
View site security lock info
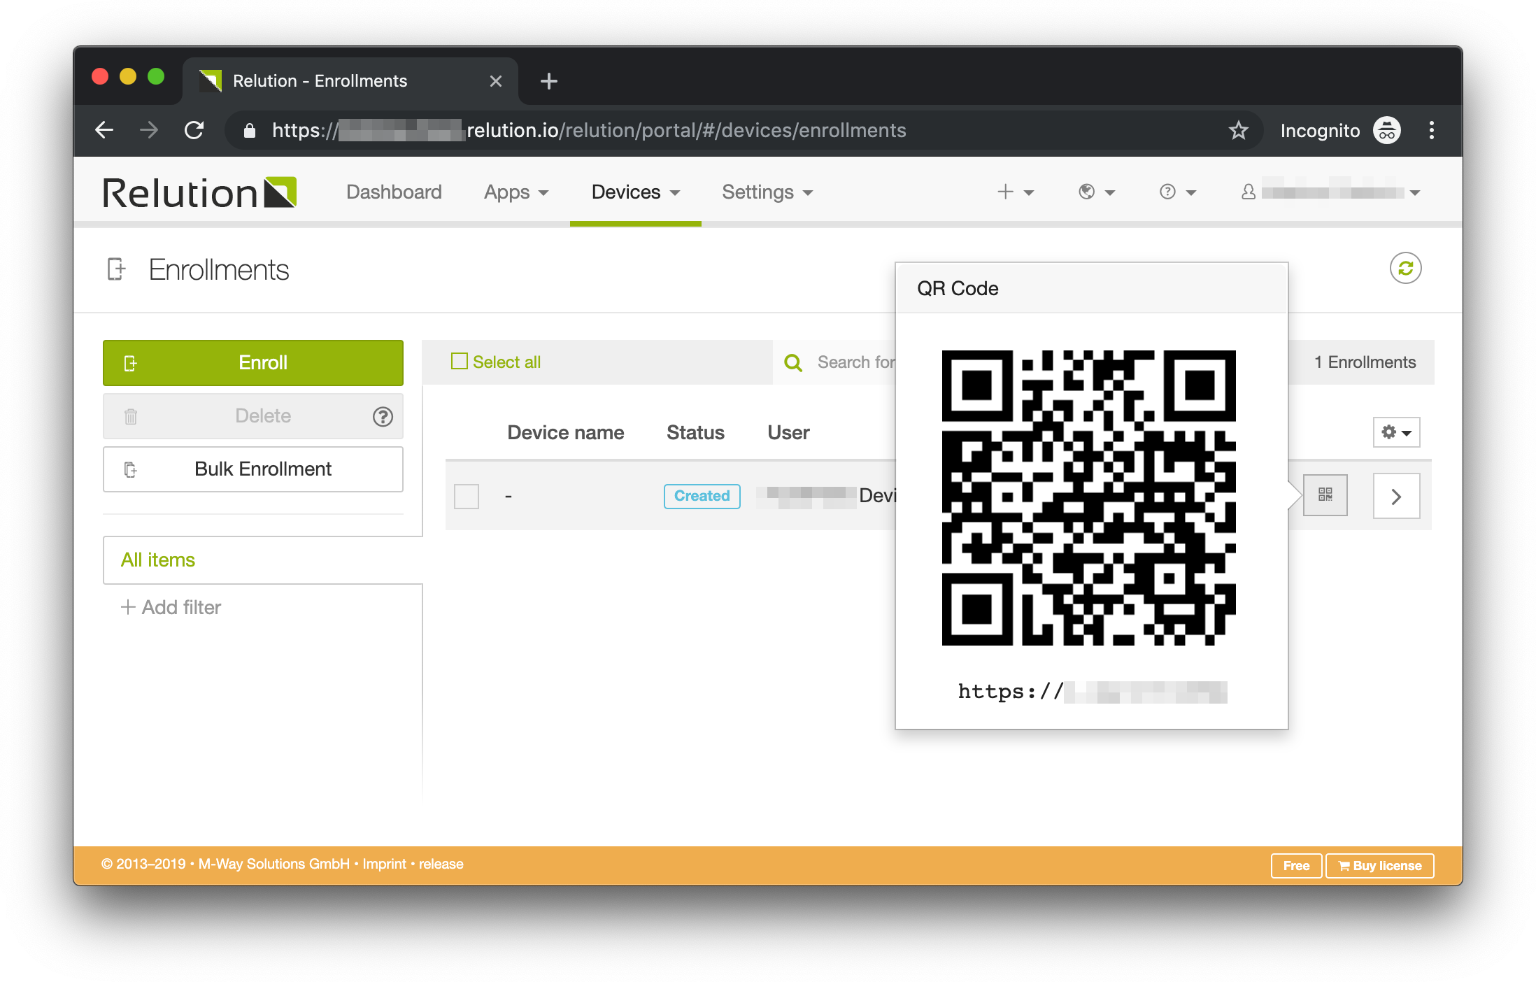[249, 130]
